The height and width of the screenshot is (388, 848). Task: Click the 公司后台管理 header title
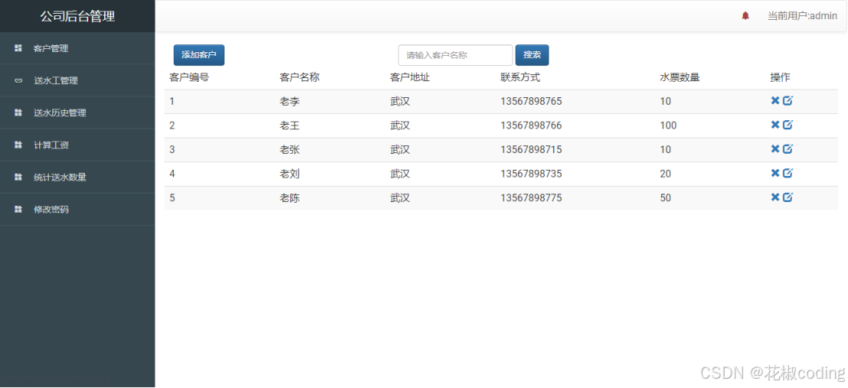pos(77,16)
